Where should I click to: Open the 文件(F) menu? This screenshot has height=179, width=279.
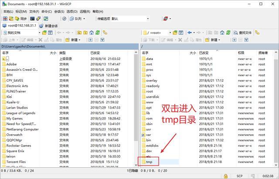pyautogui.click(x=34, y=12)
